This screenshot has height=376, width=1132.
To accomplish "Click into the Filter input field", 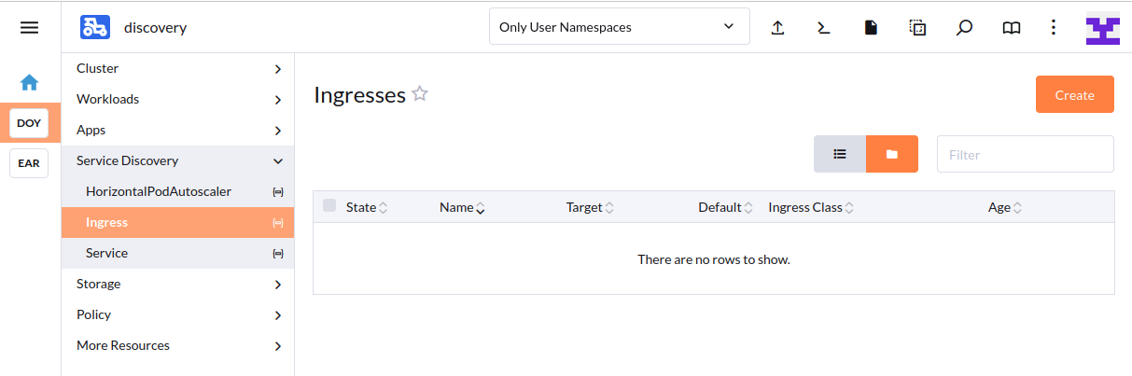I will [1025, 154].
